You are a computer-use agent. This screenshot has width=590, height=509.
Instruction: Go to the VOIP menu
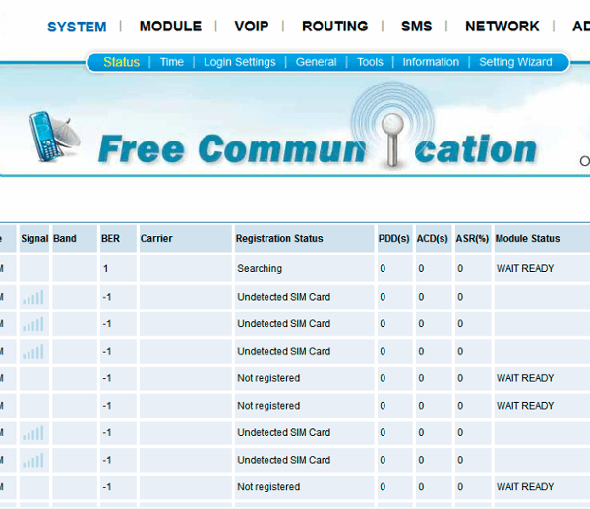tap(252, 27)
